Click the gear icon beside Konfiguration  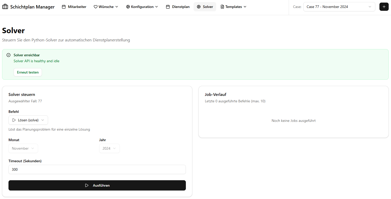pos(128,7)
